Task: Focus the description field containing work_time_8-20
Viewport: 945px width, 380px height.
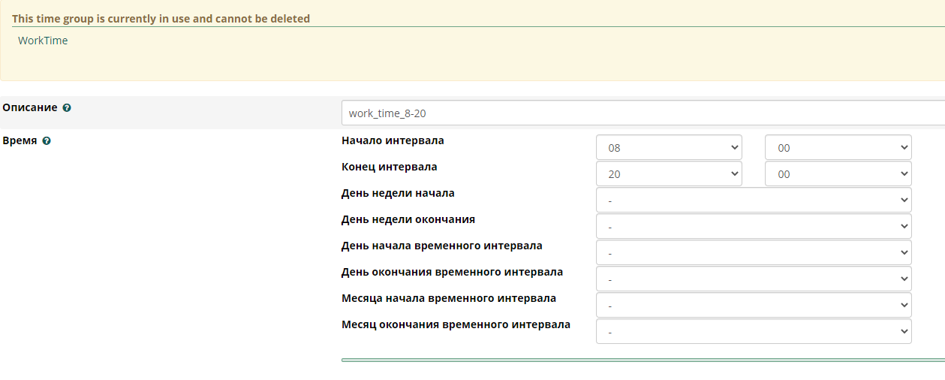Action: coord(642,113)
